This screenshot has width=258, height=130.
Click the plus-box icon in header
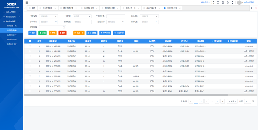tap(223, 2)
